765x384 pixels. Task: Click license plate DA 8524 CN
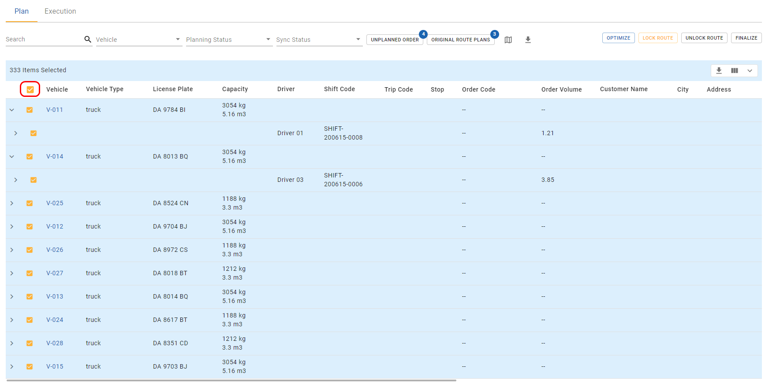[x=171, y=203]
